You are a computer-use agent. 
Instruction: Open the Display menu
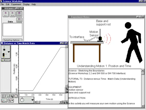(26, 4)
